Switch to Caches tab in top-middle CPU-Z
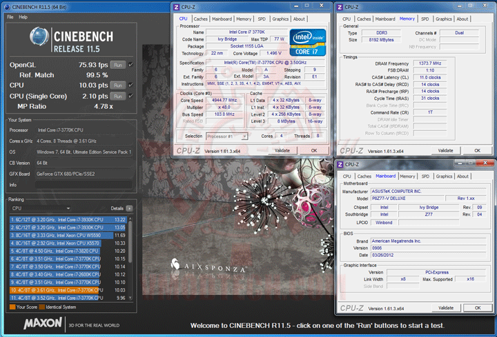Screen dimensions: 497x337 point(201,19)
